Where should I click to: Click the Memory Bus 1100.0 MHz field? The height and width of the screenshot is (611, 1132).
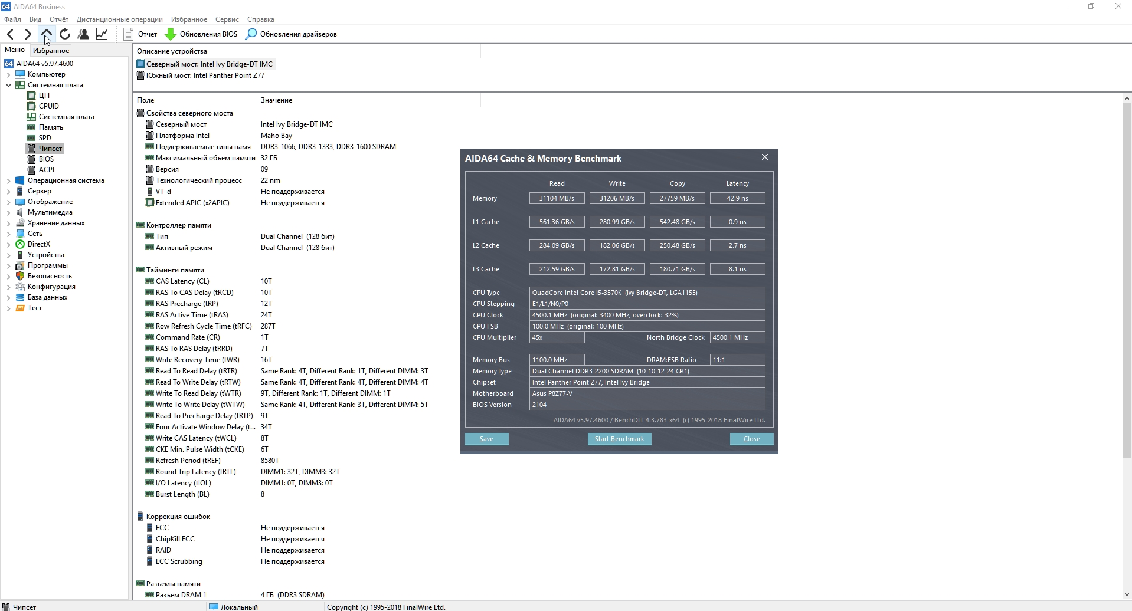click(557, 360)
